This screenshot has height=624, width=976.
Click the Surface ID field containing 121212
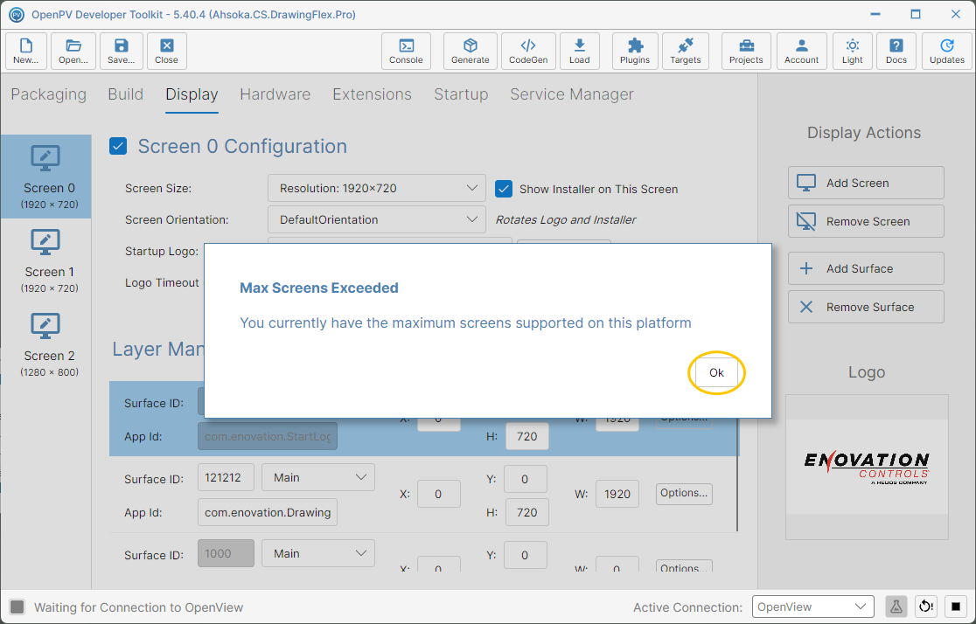point(226,477)
